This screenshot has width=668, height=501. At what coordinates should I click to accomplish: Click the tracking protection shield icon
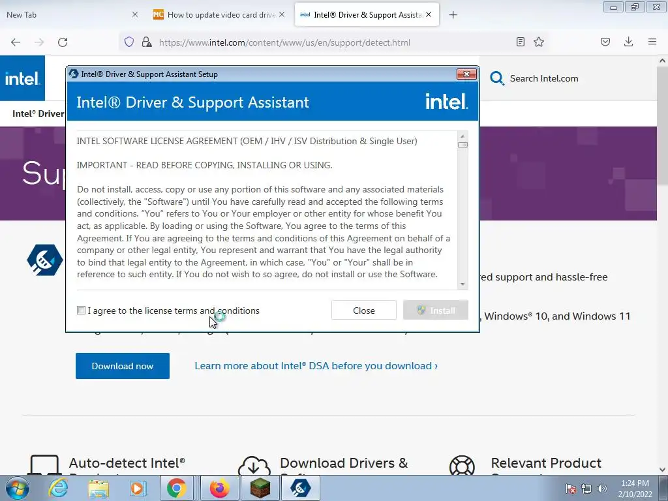[129, 42]
